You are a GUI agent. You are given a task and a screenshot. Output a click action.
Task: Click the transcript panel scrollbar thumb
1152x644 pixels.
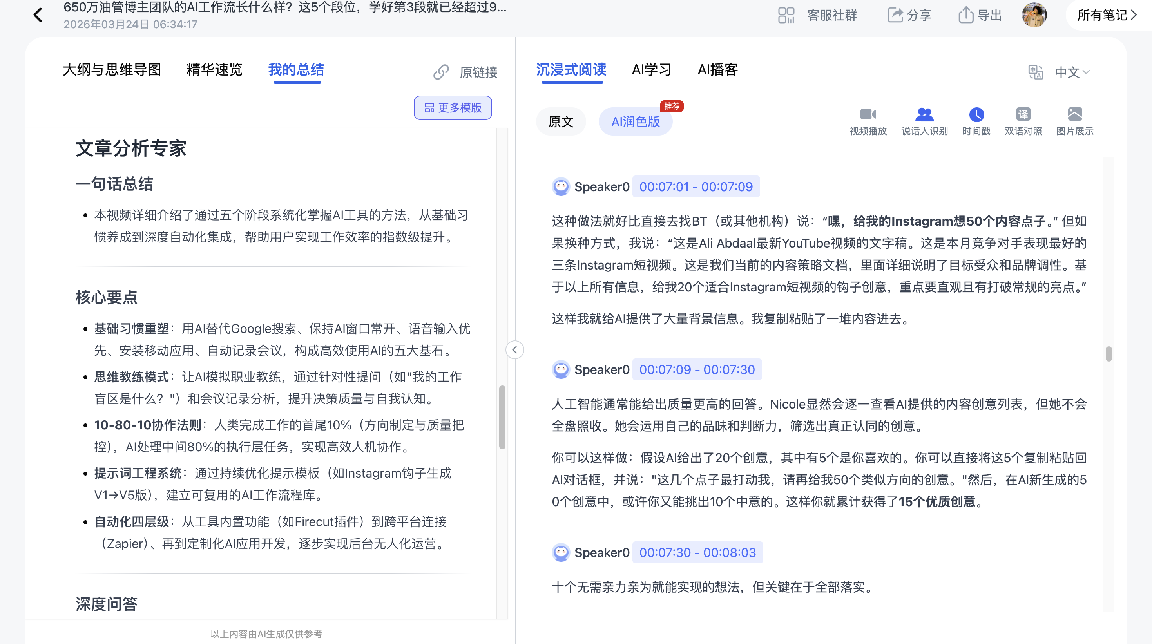coord(1109,354)
